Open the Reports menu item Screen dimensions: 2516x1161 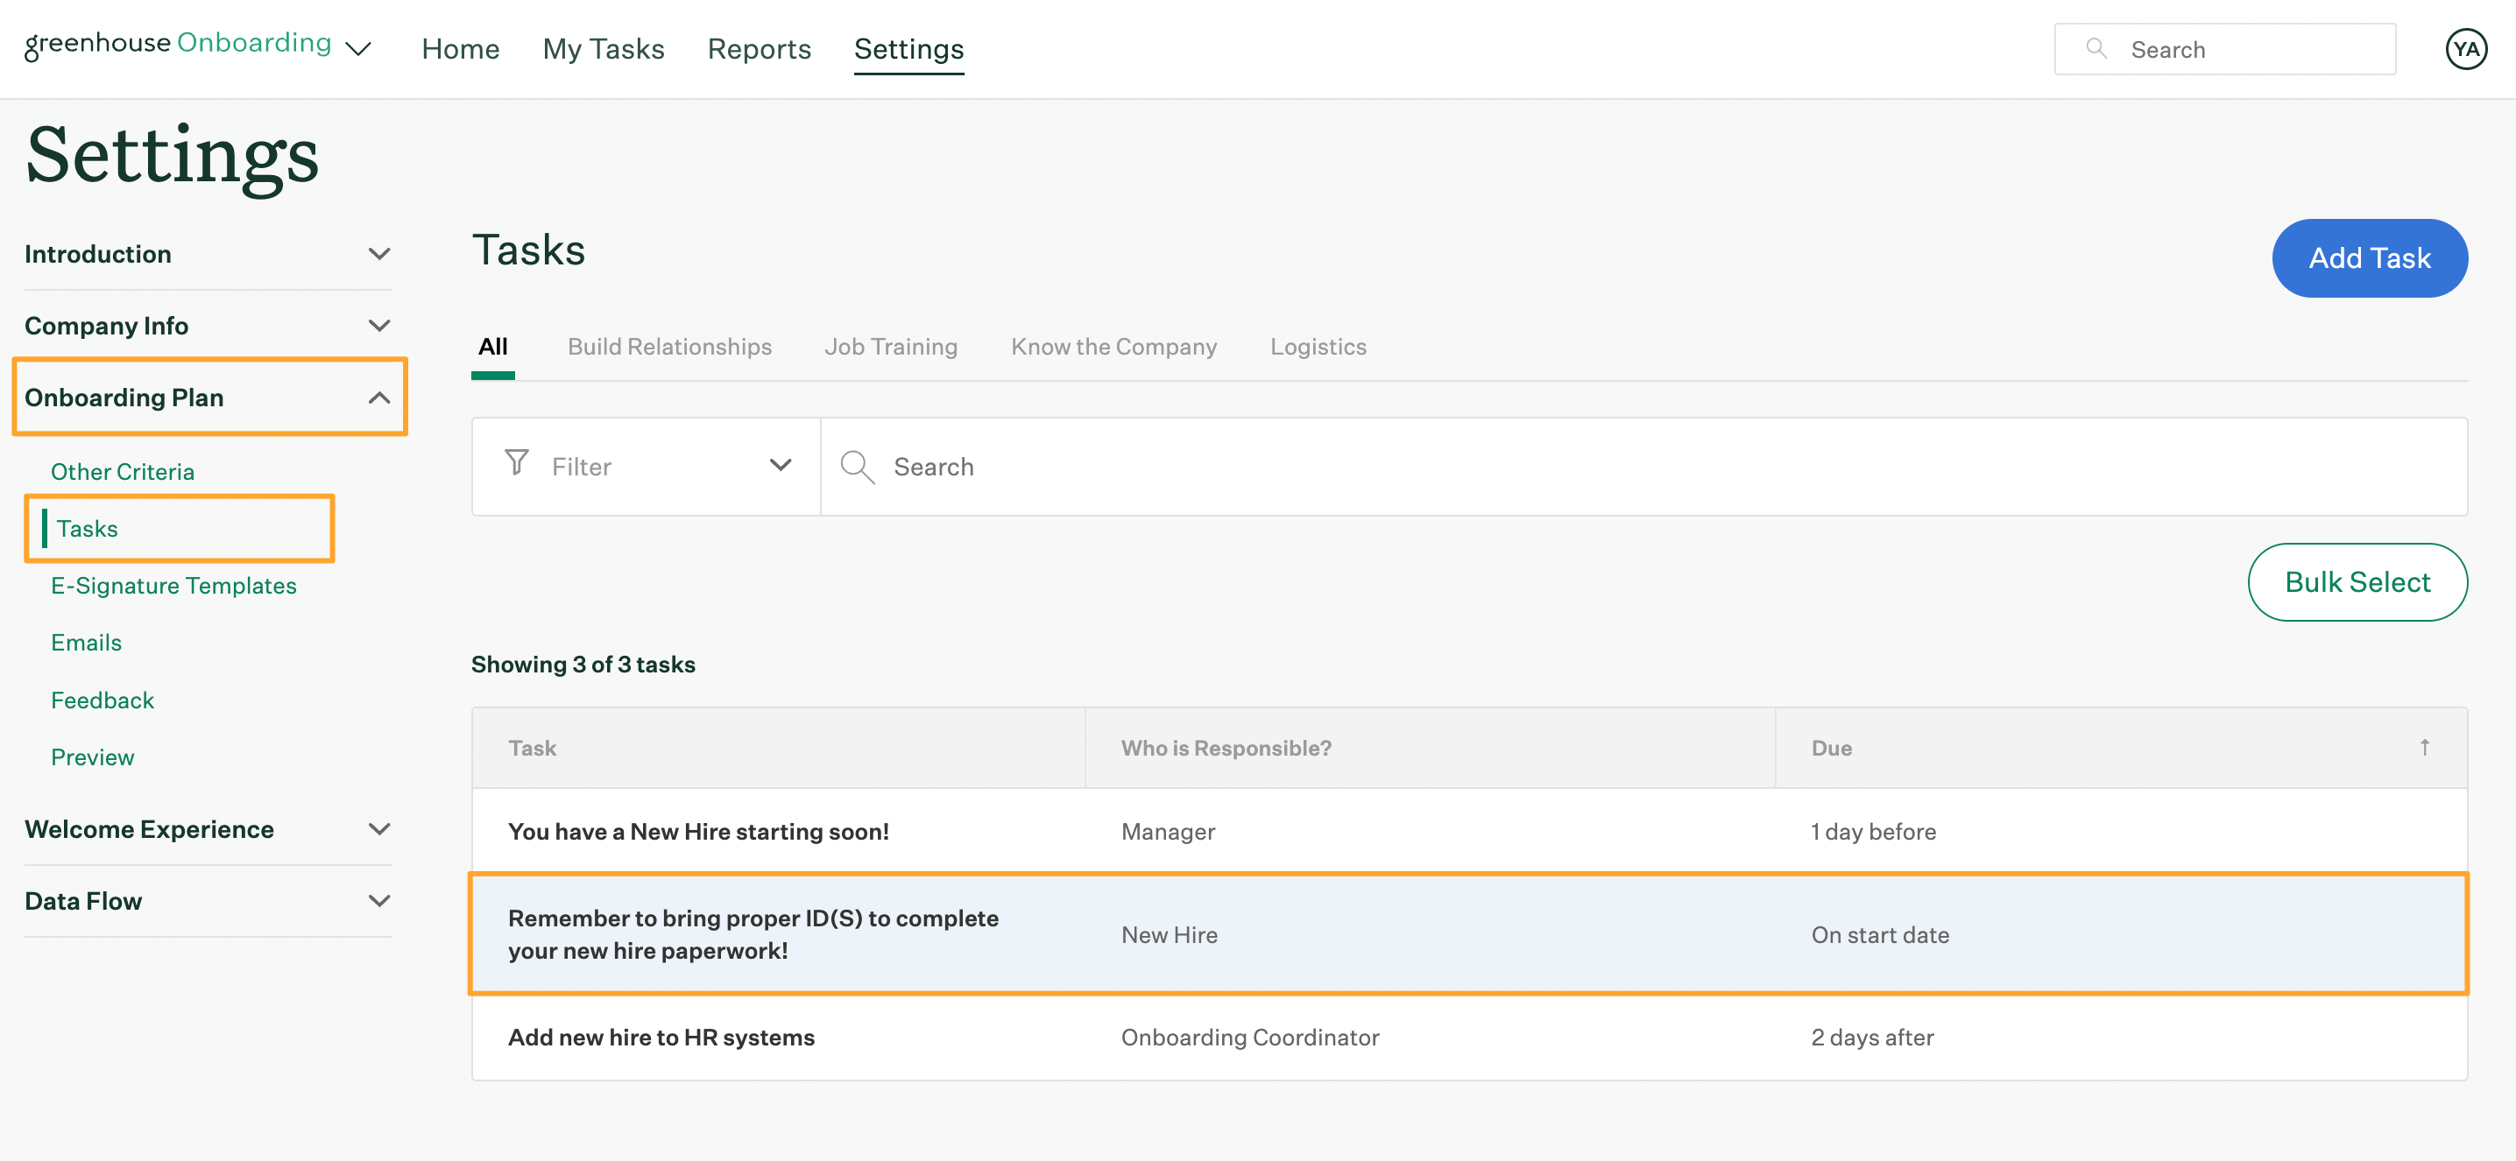click(x=759, y=46)
